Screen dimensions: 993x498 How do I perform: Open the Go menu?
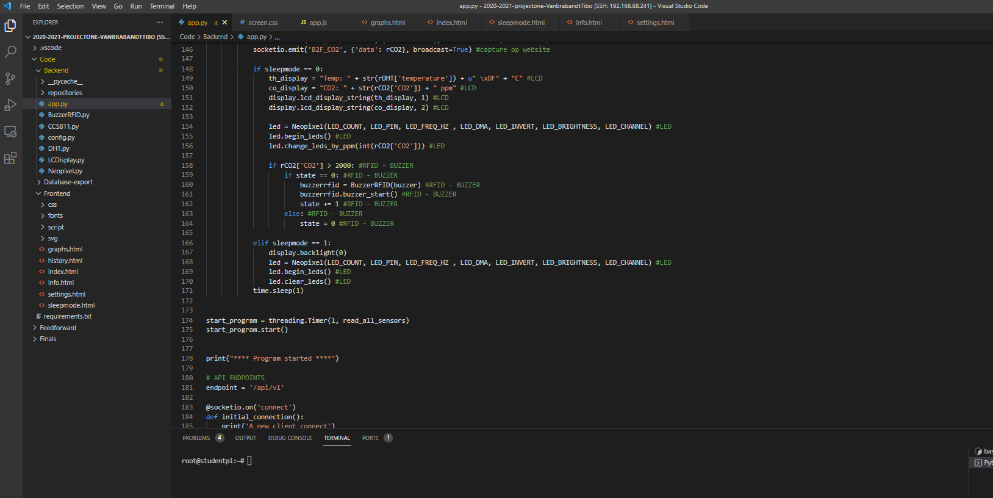pyautogui.click(x=118, y=6)
